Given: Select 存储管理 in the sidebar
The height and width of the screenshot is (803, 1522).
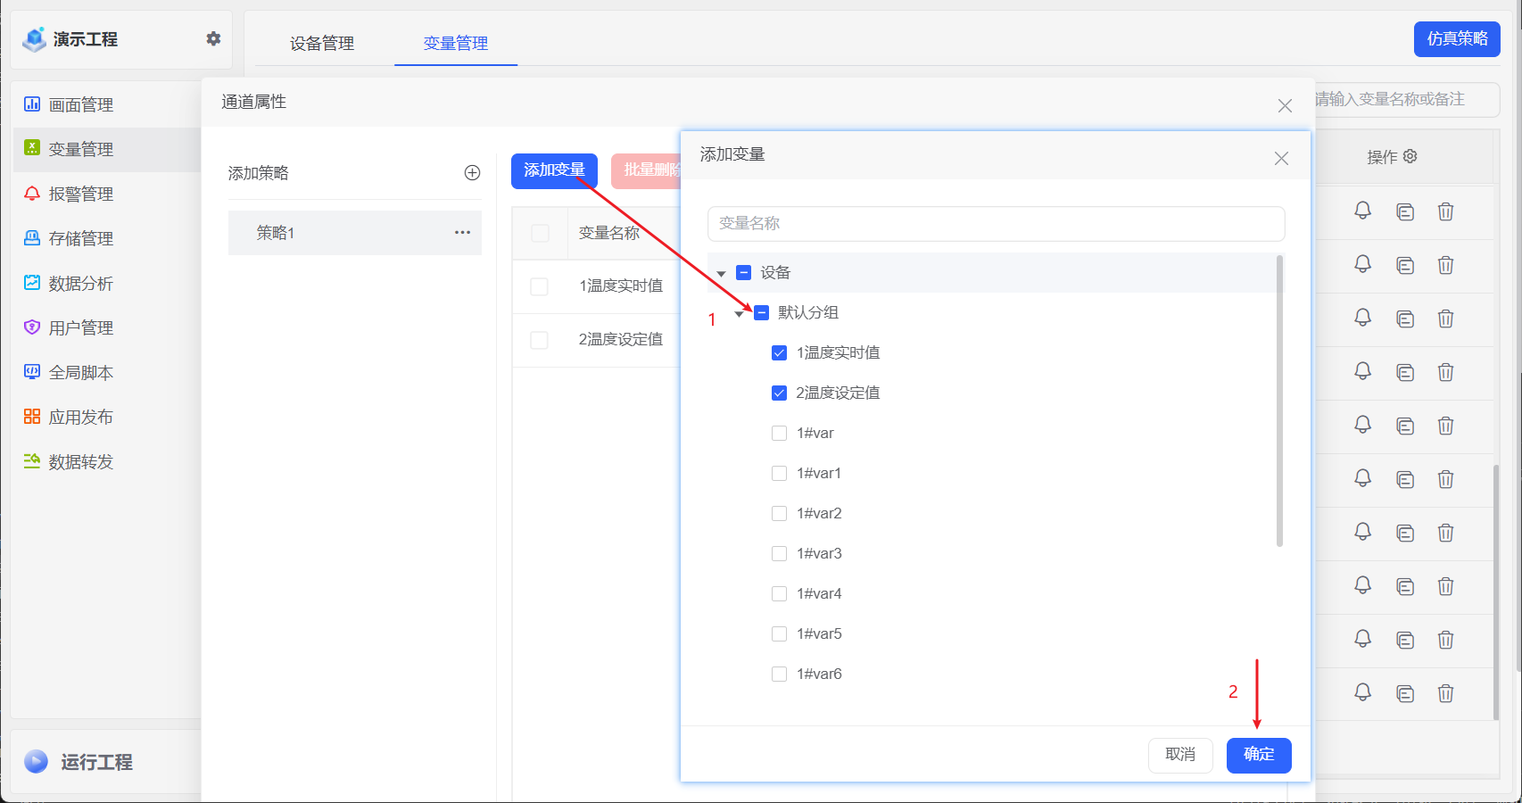Looking at the screenshot, I should coord(82,238).
